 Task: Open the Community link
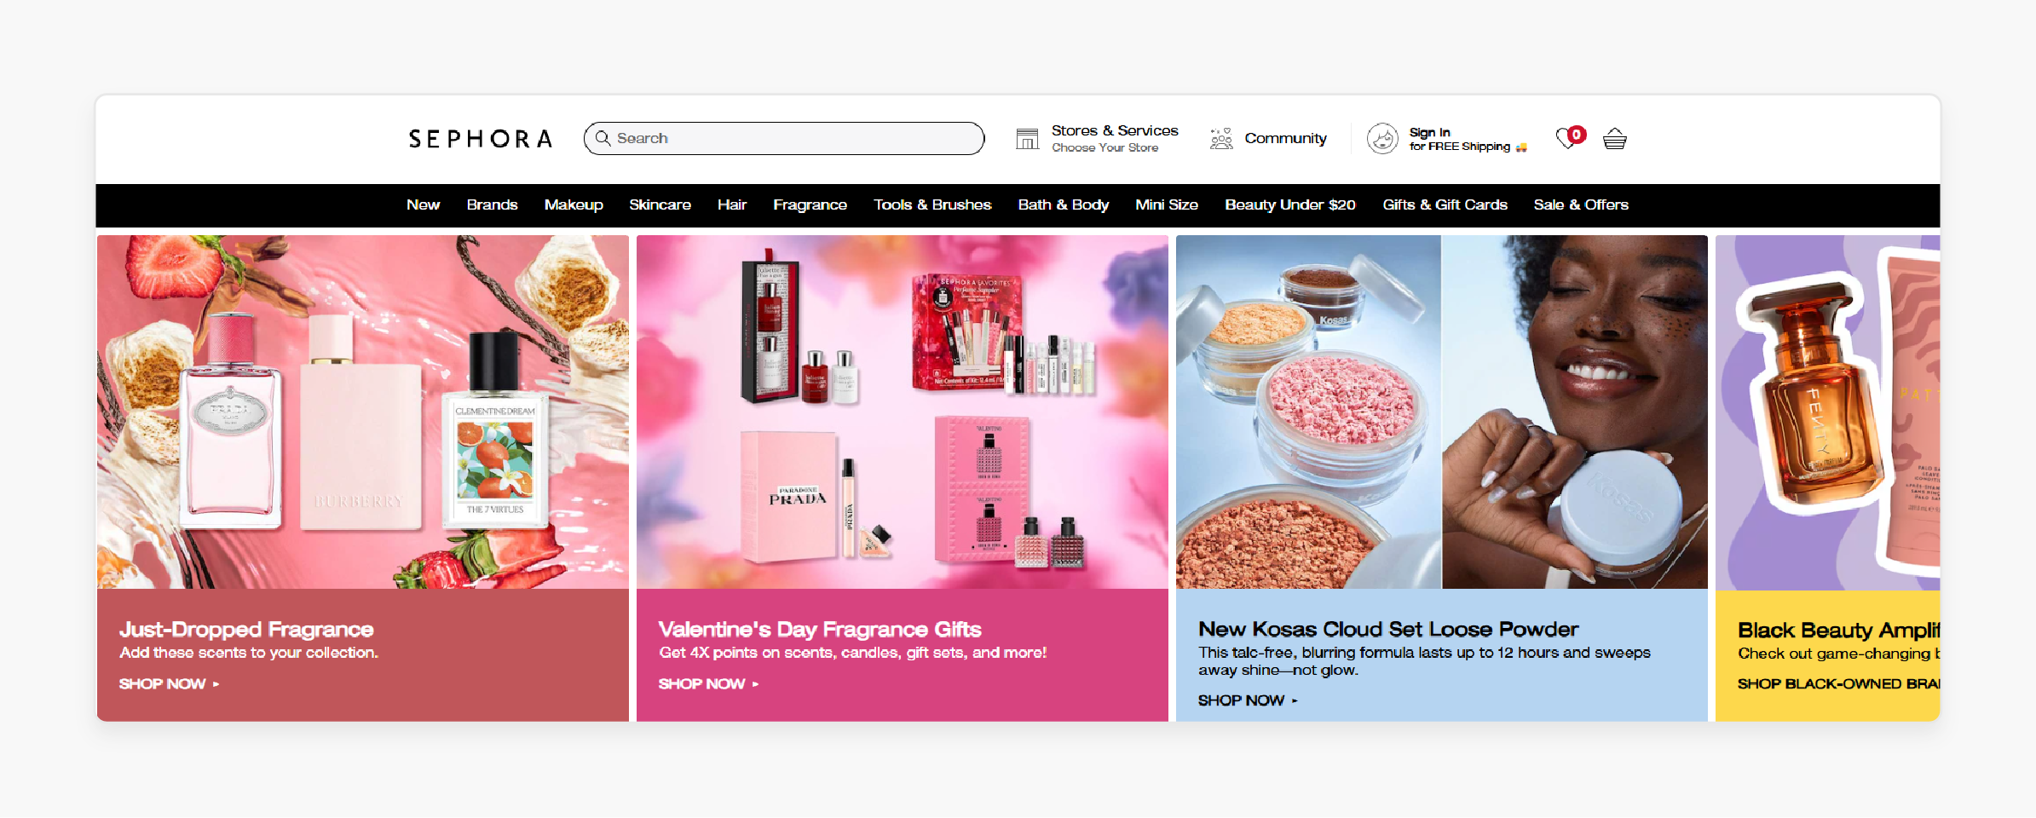(1285, 138)
